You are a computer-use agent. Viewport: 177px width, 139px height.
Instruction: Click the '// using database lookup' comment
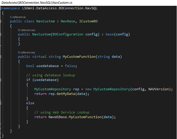(51, 75)
